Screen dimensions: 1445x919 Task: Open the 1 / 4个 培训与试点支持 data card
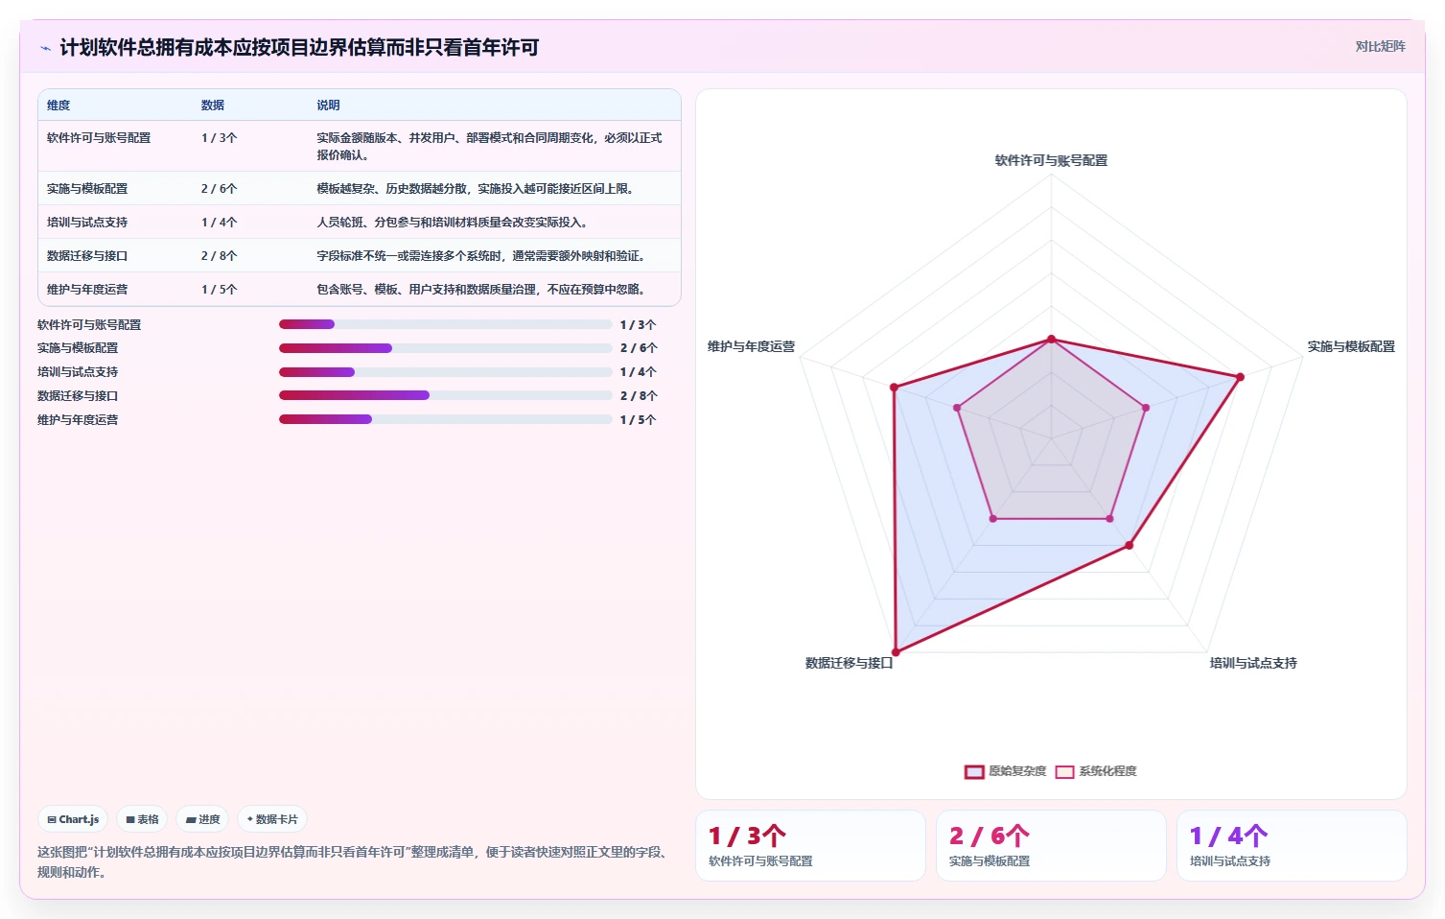point(1292,846)
